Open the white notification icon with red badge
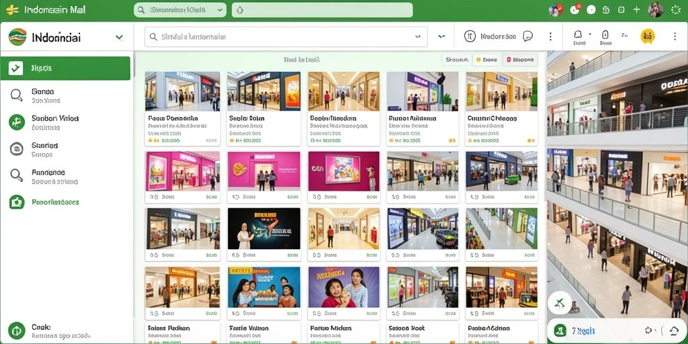Viewport: 688px width, 344px height. point(575,9)
